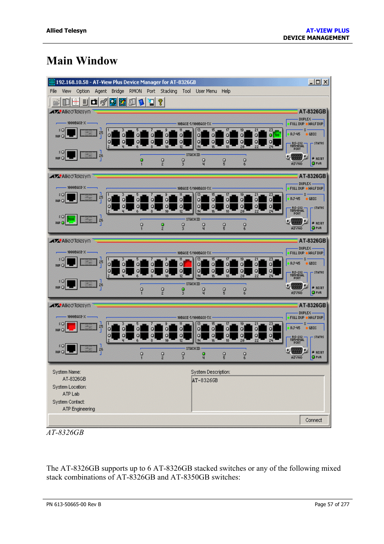Image resolution: width=384 pixels, height=544 pixels.
Task: Open the Help menu
Action: pyautogui.click(x=226, y=91)
